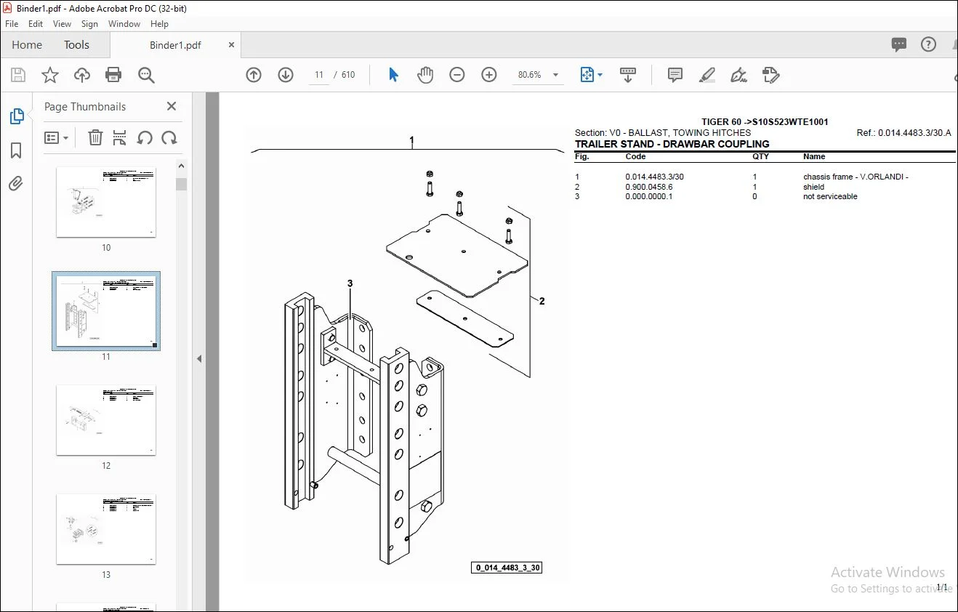The width and height of the screenshot is (958, 612).
Task: Open the File menu
Action: [12, 24]
